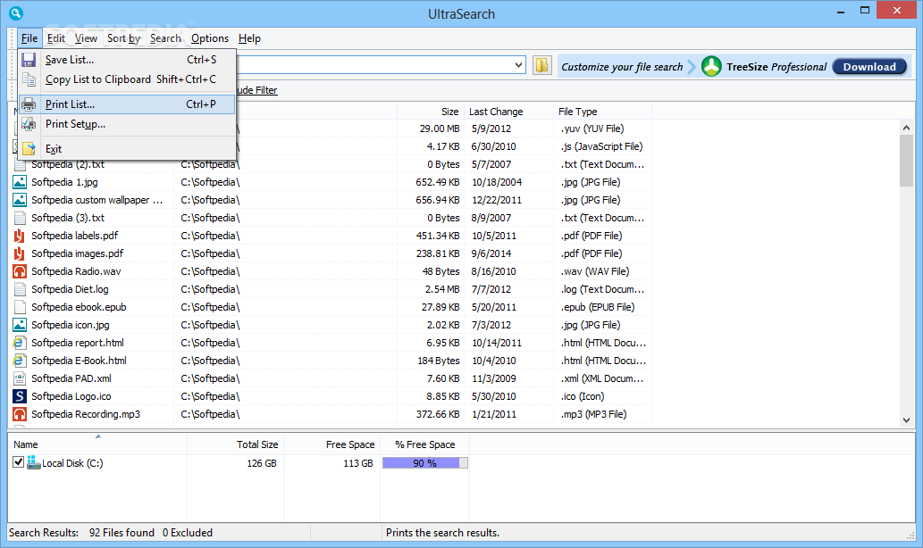Click the 652.49 KB size cell
Image resolution: width=923 pixels, height=548 pixels.
click(437, 182)
